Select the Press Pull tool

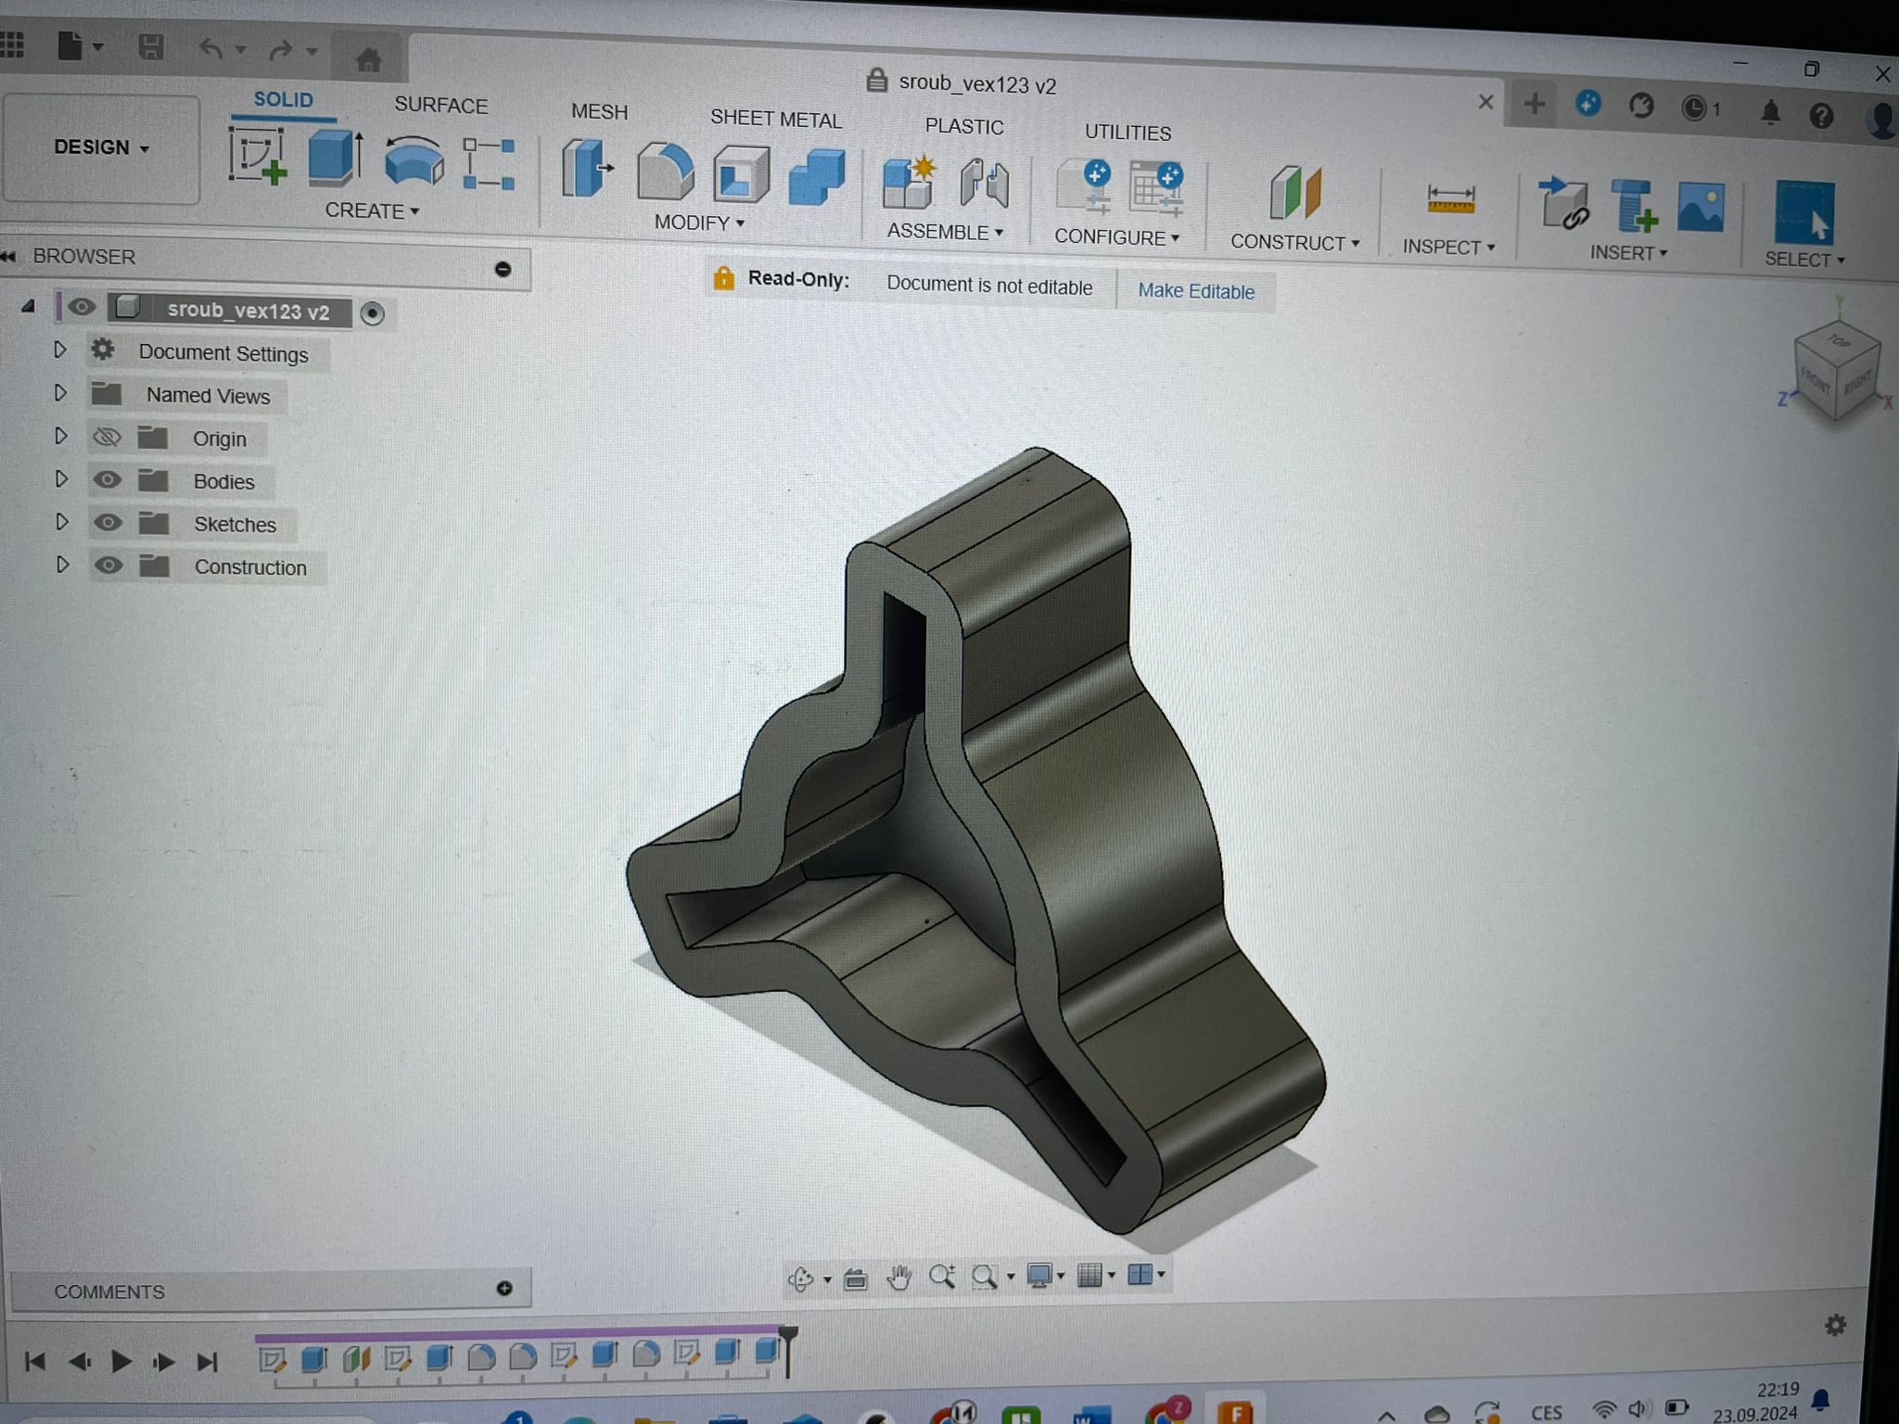click(x=588, y=168)
